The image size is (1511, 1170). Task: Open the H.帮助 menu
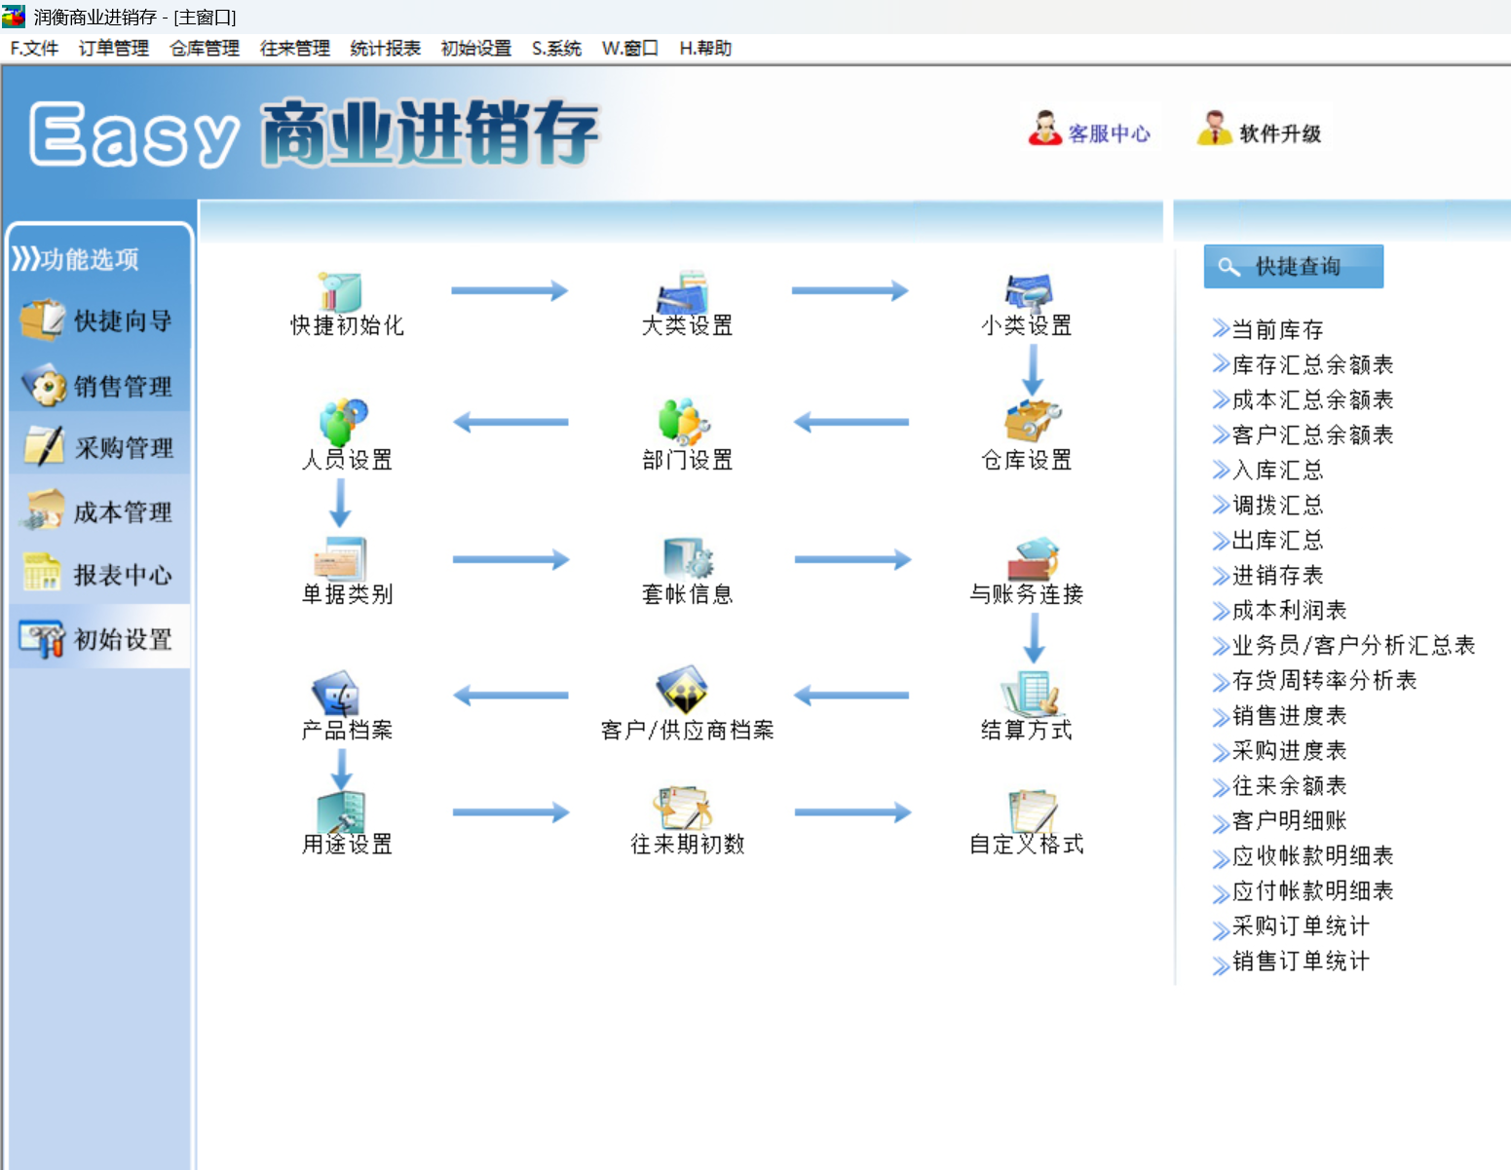[705, 49]
